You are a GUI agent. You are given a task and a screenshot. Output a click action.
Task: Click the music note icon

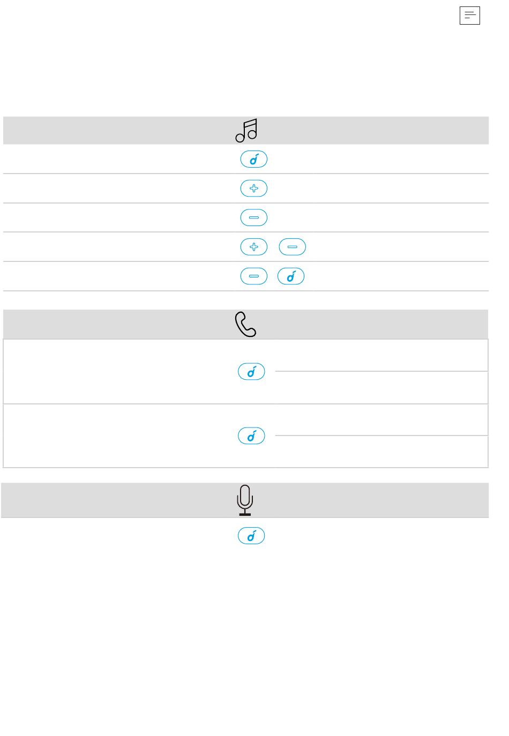coord(246,131)
